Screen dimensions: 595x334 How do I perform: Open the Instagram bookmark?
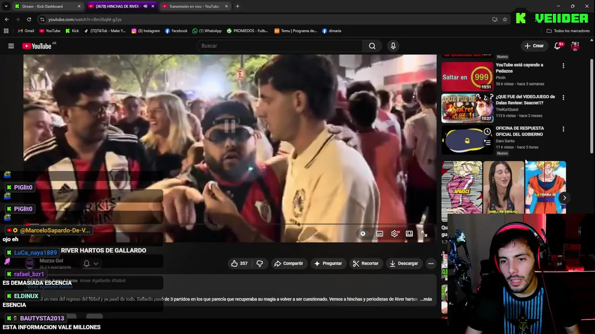pos(145,31)
